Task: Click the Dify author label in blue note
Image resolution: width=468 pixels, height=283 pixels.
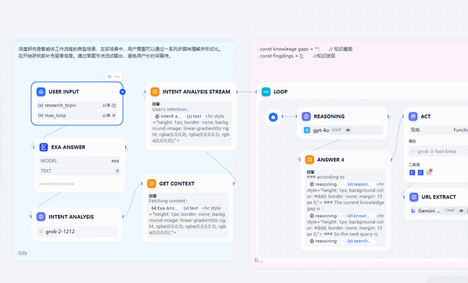Action: (23, 253)
